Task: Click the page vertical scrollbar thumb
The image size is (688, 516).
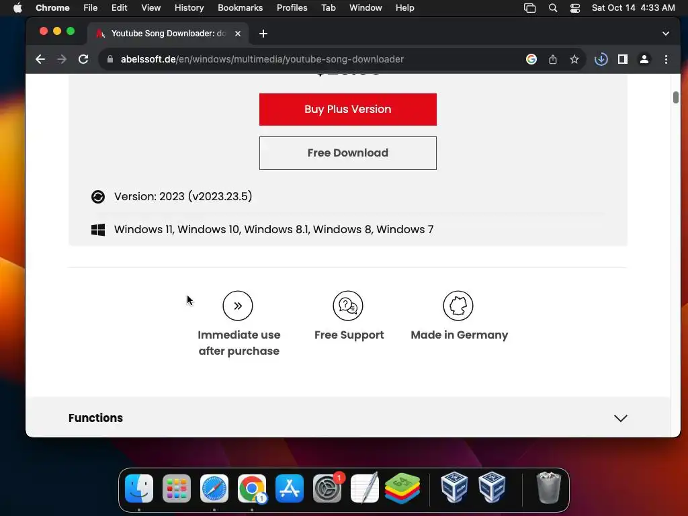Action: click(x=676, y=97)
